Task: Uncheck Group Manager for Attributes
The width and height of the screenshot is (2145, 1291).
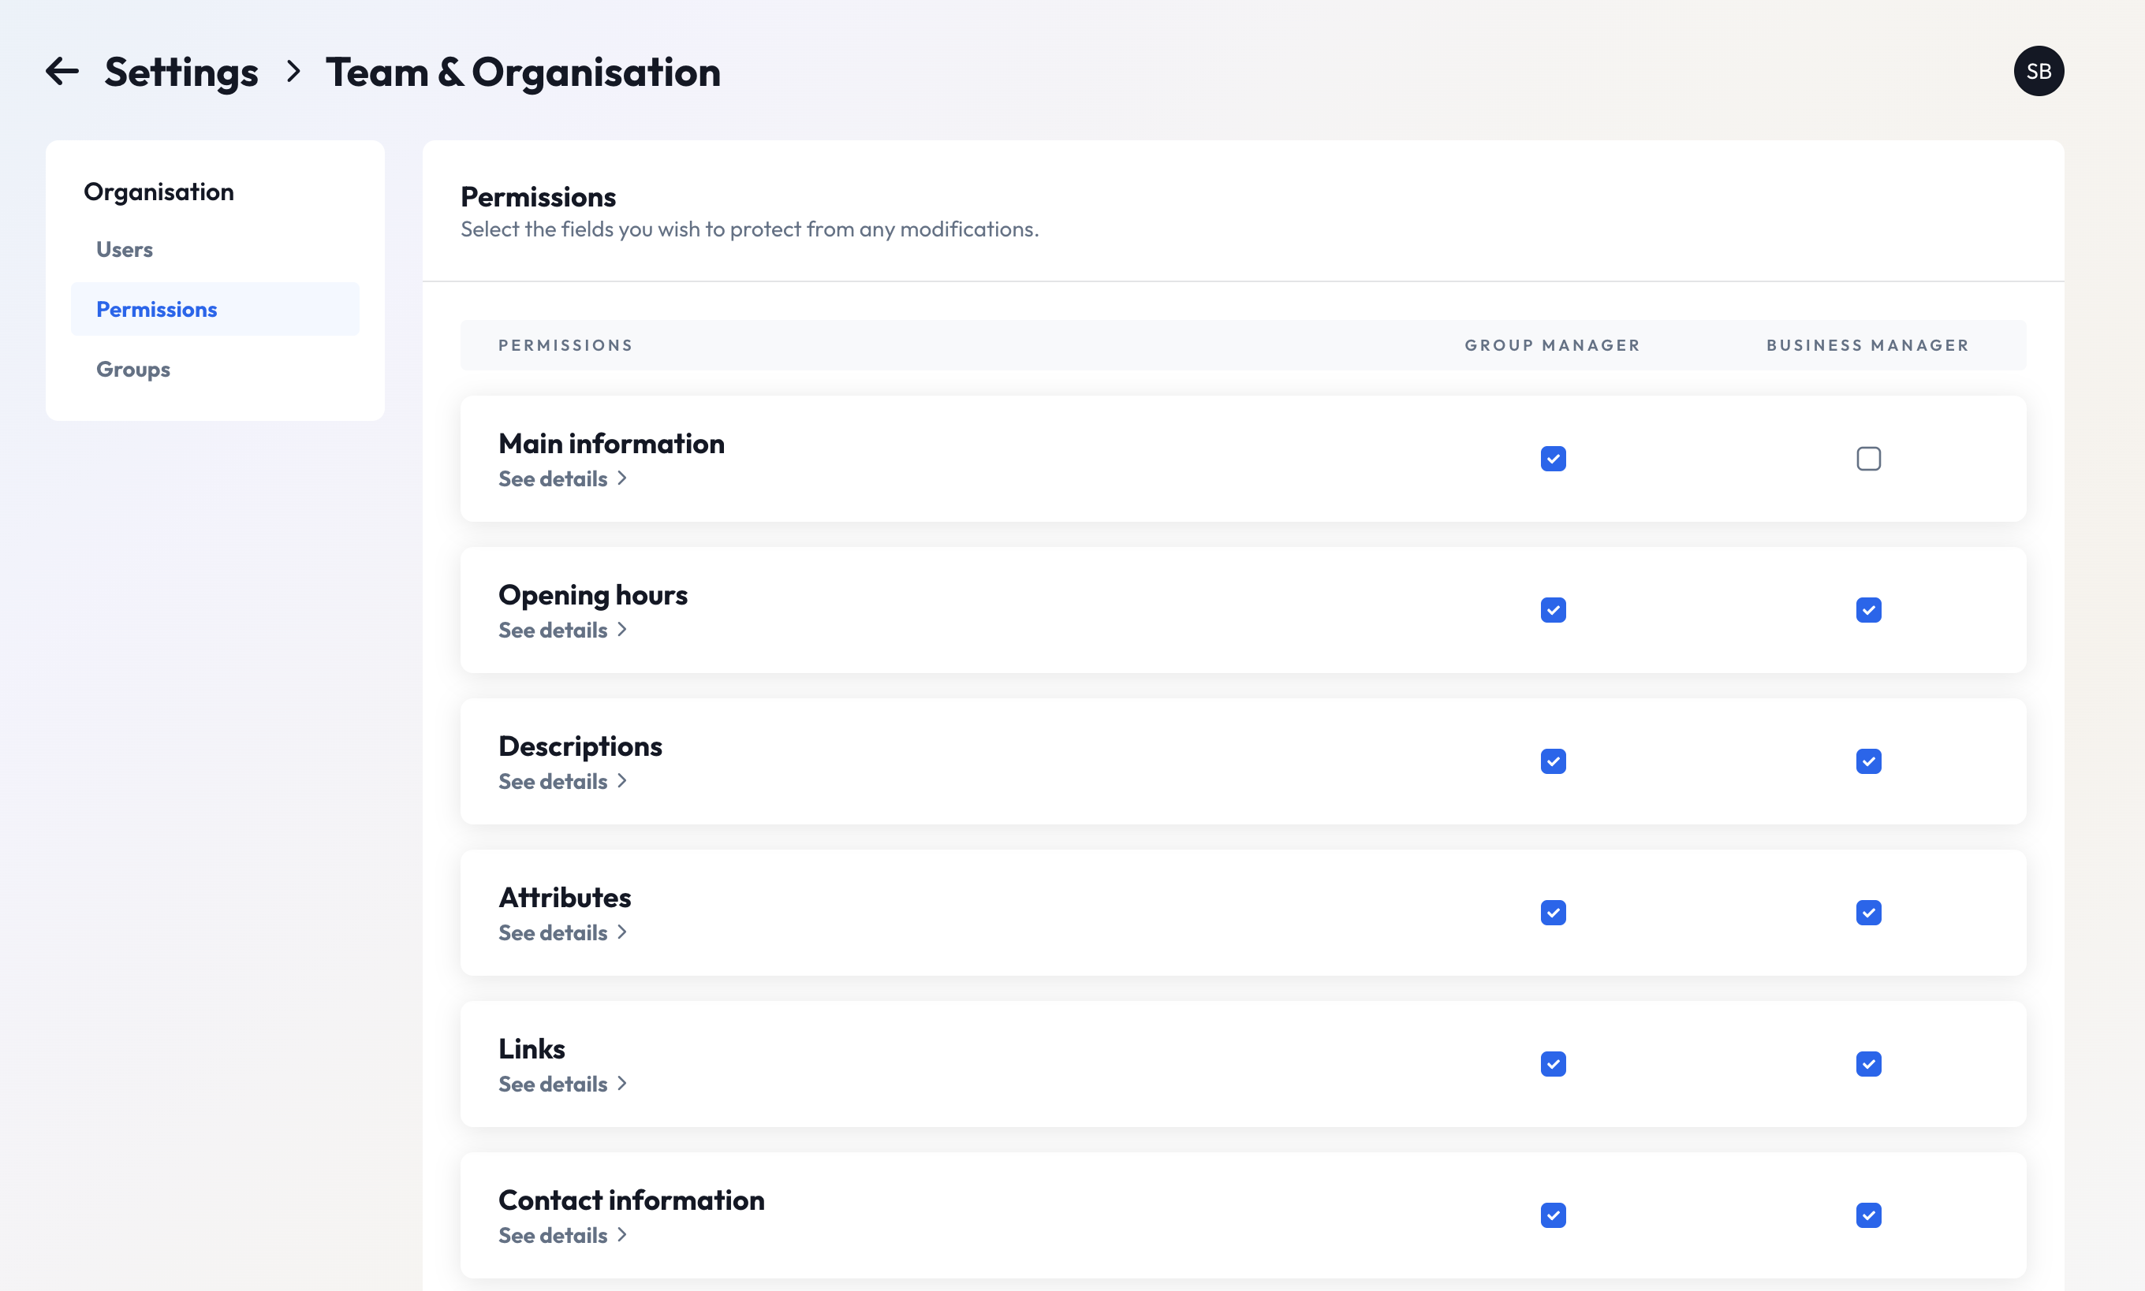Action: tap(1553, 913)
